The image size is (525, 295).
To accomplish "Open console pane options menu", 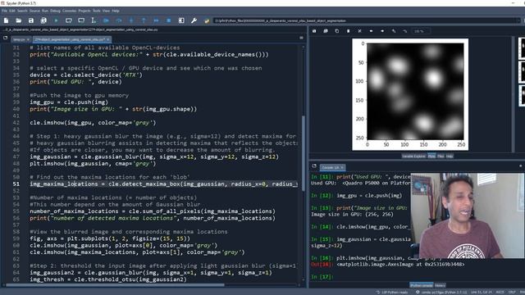I will click(x=521, y=166).
